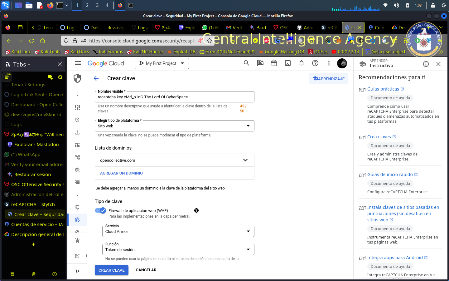Click the APRENDIZAJE button
The image size is (449, 281).
(x=329, y=79)
